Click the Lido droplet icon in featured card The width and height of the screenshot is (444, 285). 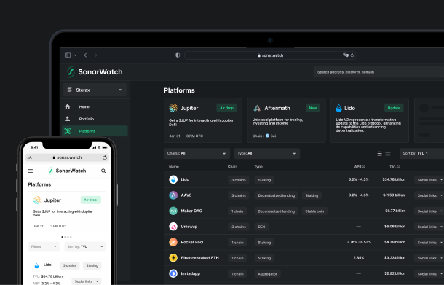coord(338,108)
